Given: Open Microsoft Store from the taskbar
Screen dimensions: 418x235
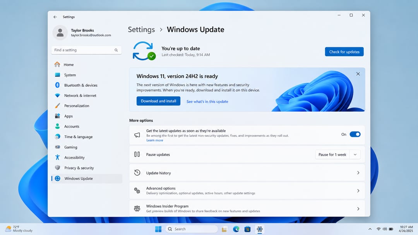Looking at the screenshot, I should 247,229.
